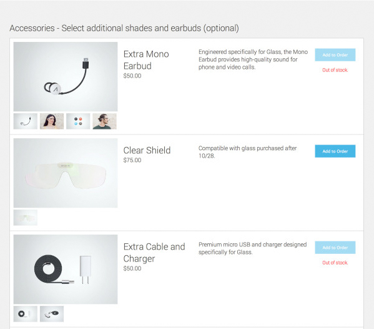374x329 pixels.
Task: Select thumbnail of woman wearing Glass
Action: click(x=52, y=121)
